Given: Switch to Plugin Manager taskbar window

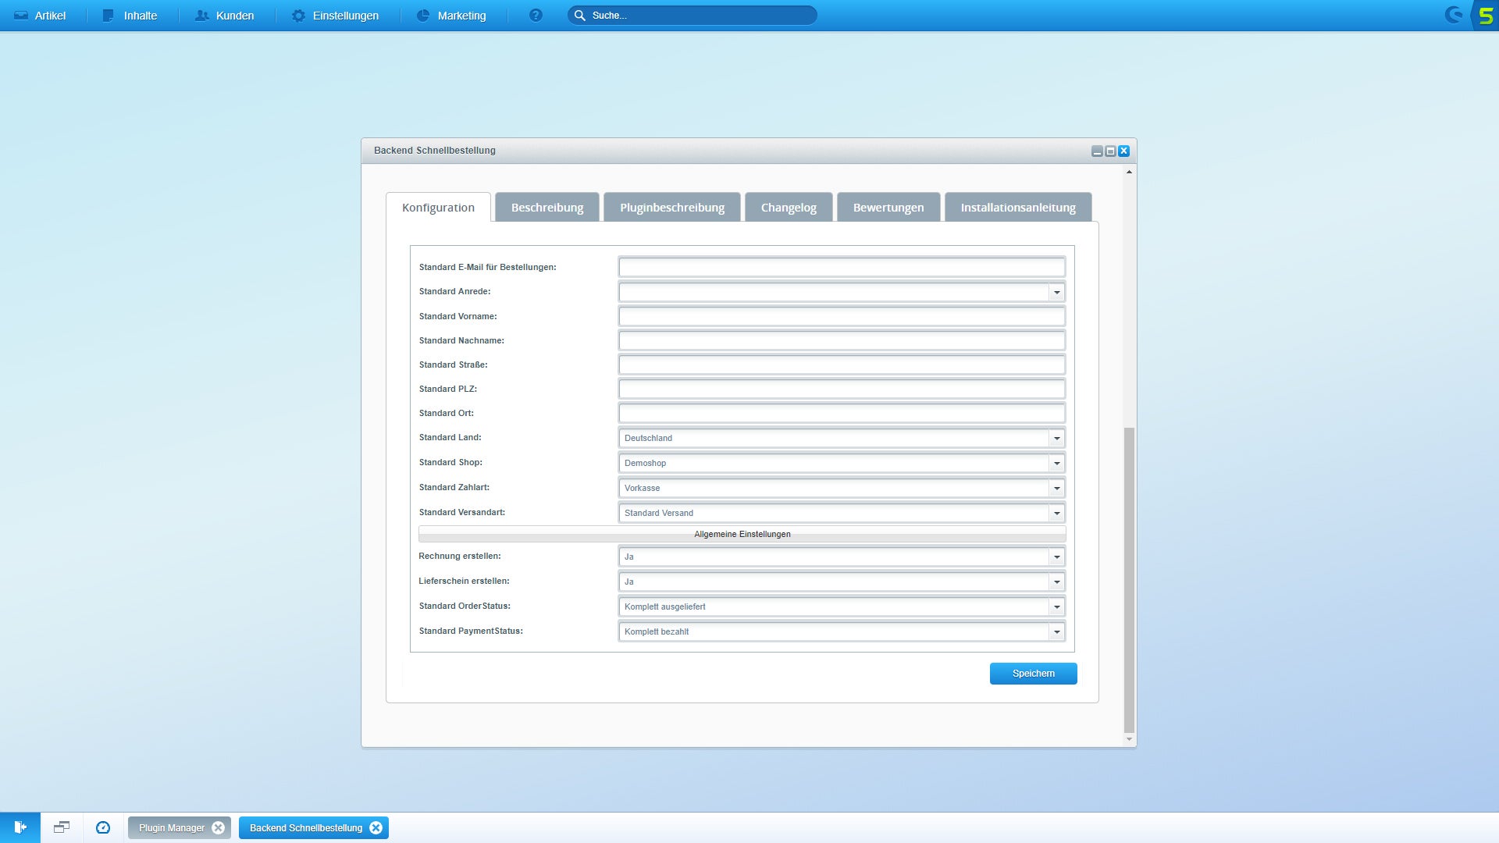Looking at the screenshot, I should (172, 828).
